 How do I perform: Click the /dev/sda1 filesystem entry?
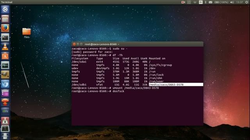pyautogui.click(x=79, y=62)
